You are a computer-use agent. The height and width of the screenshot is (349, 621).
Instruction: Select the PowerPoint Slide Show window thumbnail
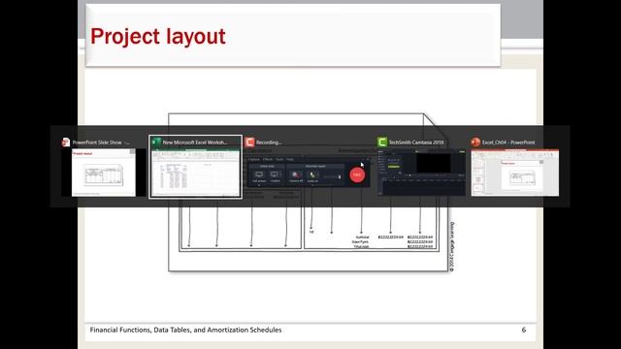tap(104, 173)
